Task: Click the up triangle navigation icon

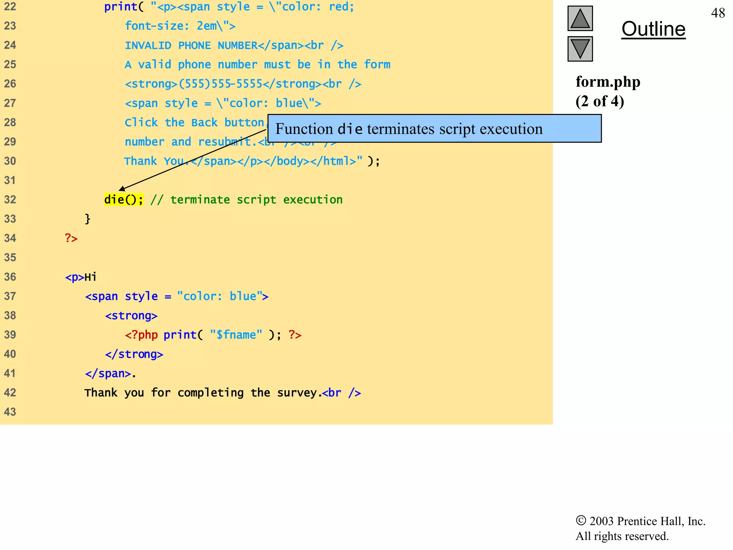Action: tap(580, 19)
